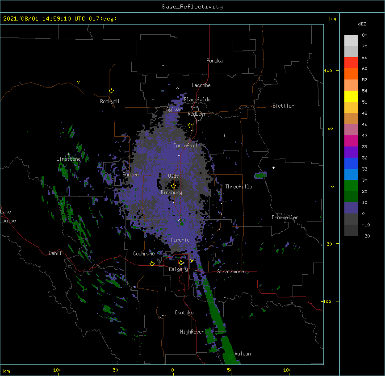Image resolution: width=385 pixels, height=376 pixels.
Task: Click the dBZ legend heading
Action: pos(362,24)
